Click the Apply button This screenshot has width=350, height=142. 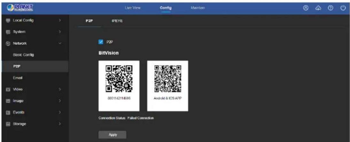(x=112, y=135)
